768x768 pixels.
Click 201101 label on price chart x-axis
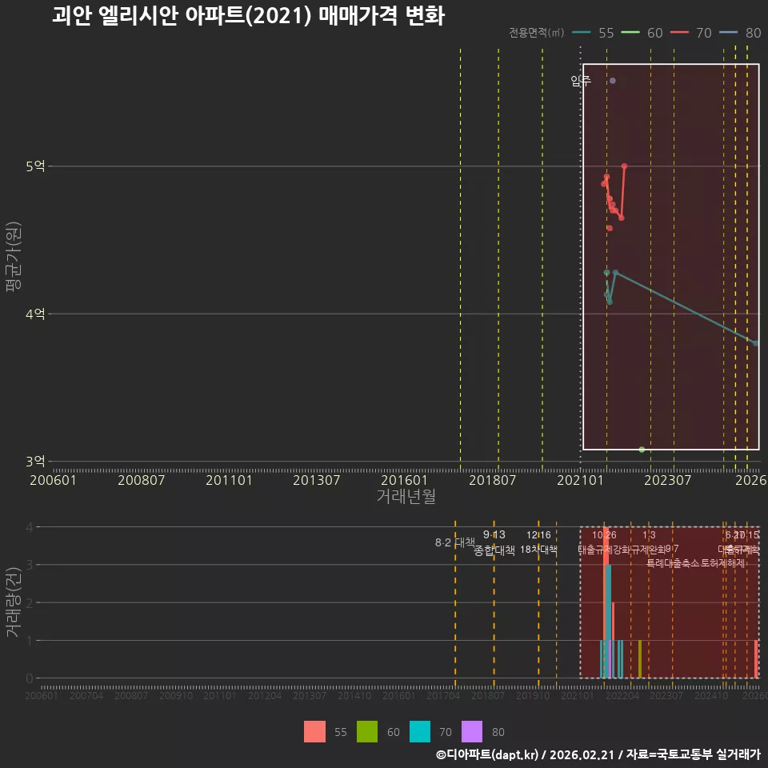pos(229,480)
